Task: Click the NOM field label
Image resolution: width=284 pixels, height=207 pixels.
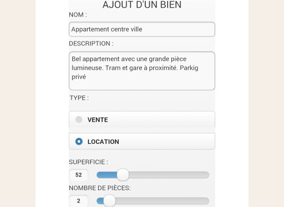Action: coord(78,15)
